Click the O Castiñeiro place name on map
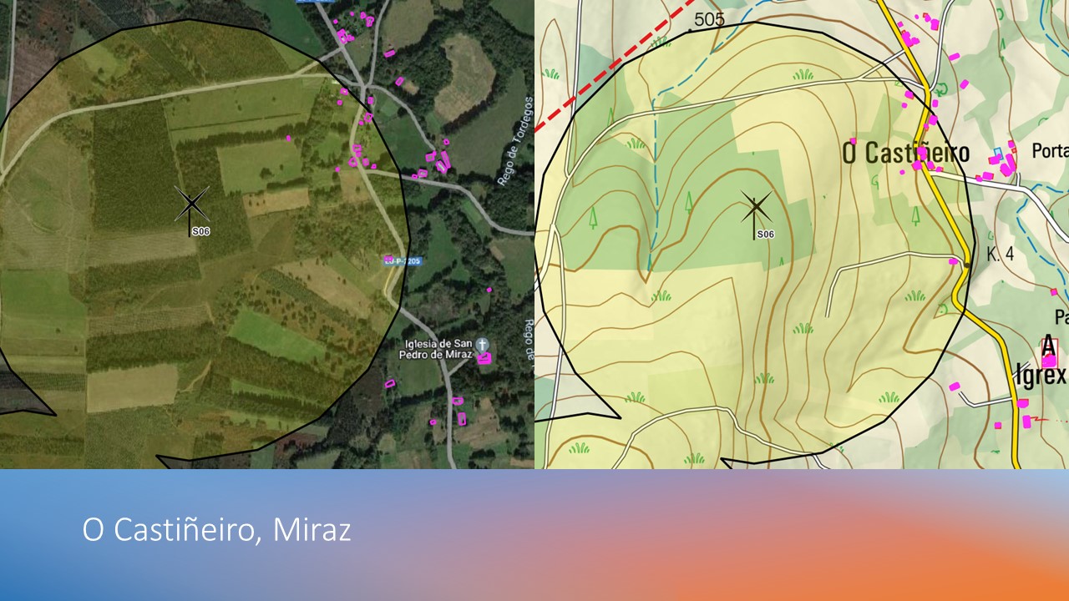Image resolution: width=1069 pixels, height=601 pixels. coord(905,153)
